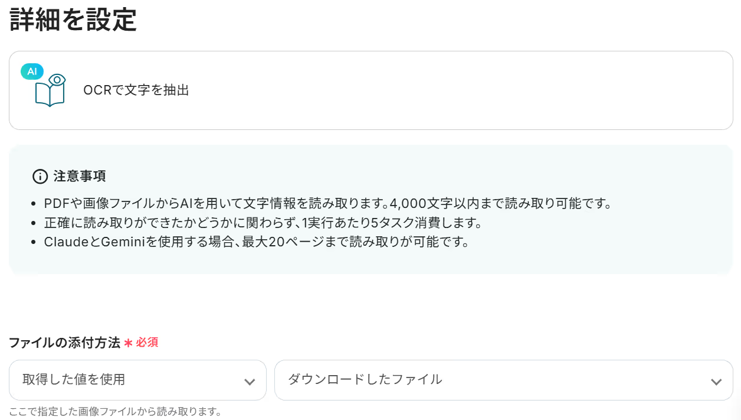
Task: Click the 注意事項 heading text
Action: coord(80,176)
